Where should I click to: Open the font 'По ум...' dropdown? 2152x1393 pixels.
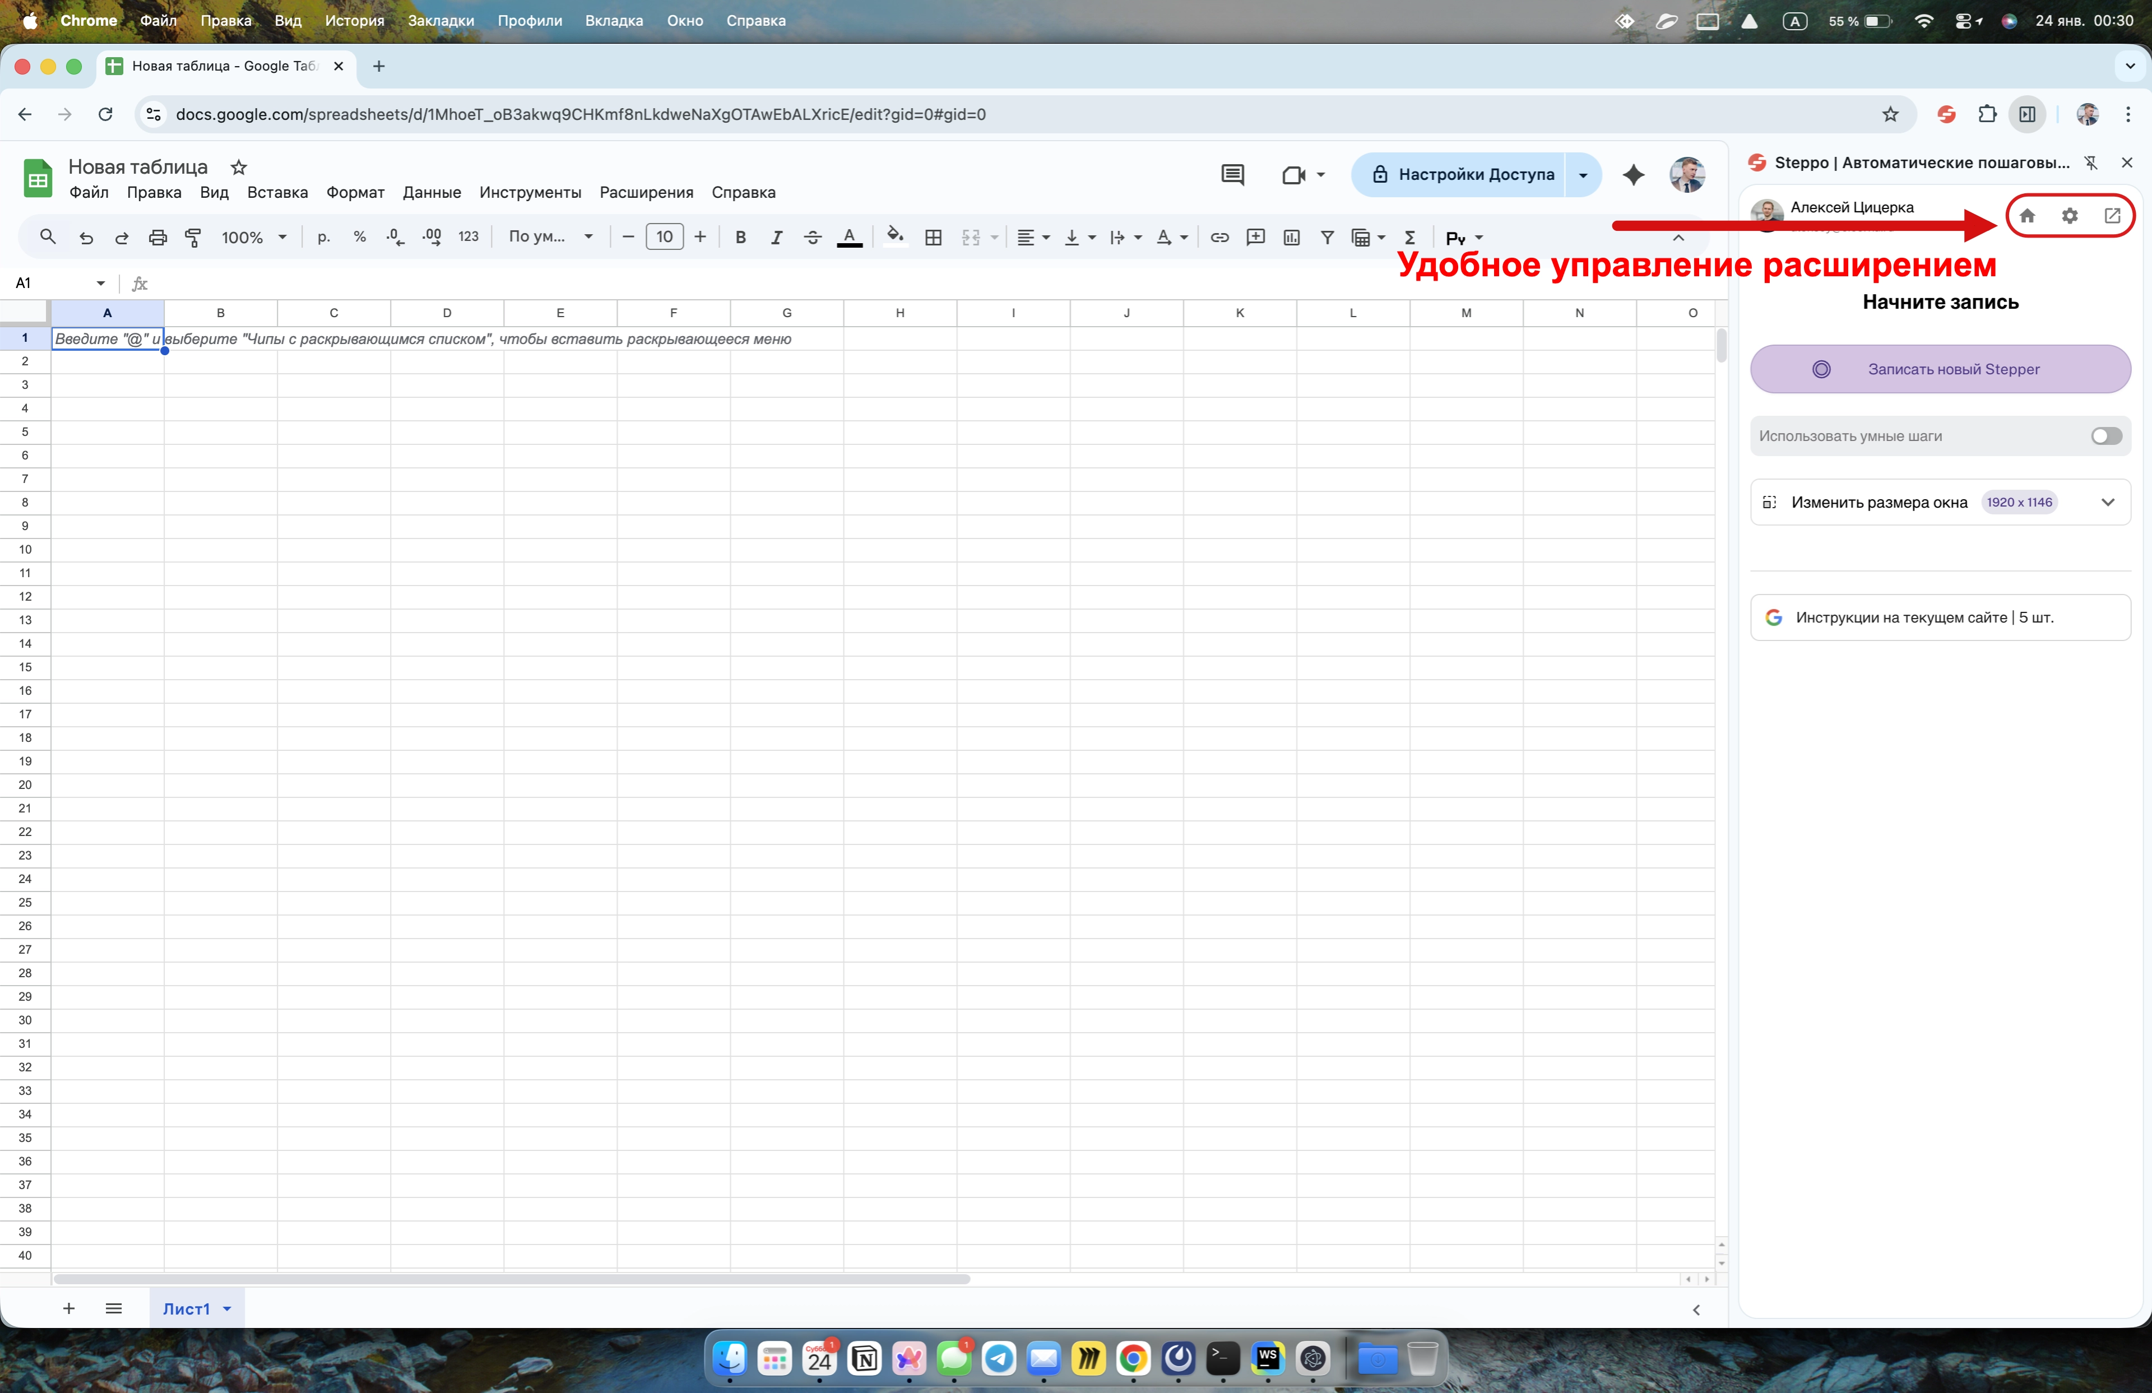550,237
